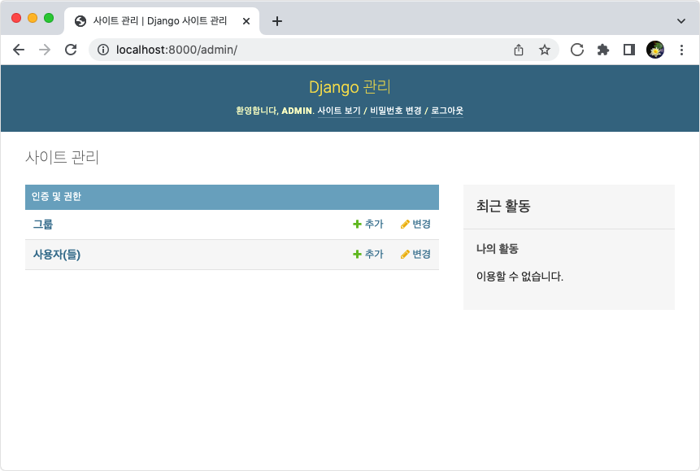Image resolution: width=700 pixels, height=471 pixels.
Task: Open the 사용자(들) model link
Action: point(57,255)
